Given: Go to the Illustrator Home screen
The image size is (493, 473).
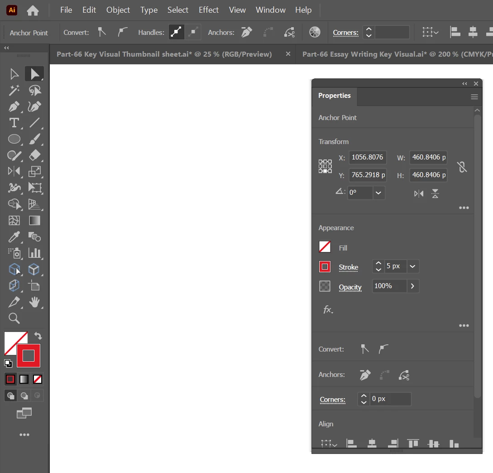Looking at the screenshot, I should (33, 10).
